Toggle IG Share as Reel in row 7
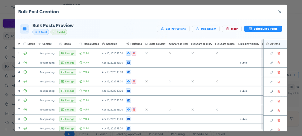The image size is (302, 136). click(x=170, y=110)
